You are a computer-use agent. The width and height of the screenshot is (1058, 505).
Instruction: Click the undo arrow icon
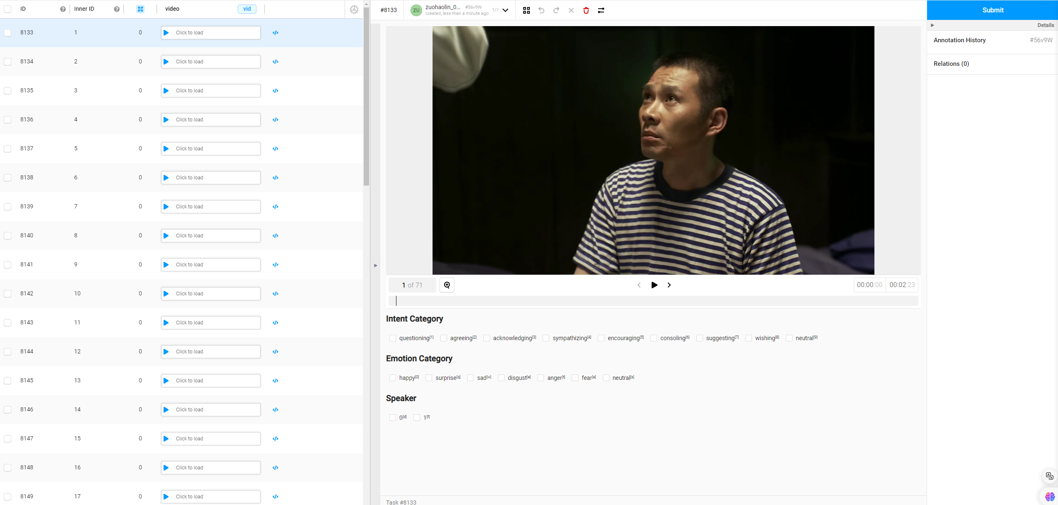pos(541,10)
